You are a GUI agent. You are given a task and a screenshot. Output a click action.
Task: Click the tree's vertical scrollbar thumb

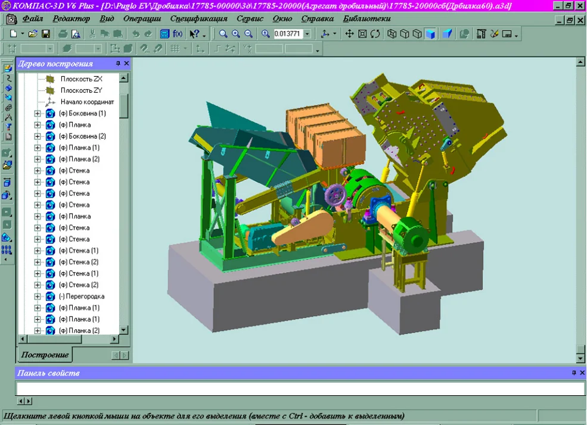[123, 106]
